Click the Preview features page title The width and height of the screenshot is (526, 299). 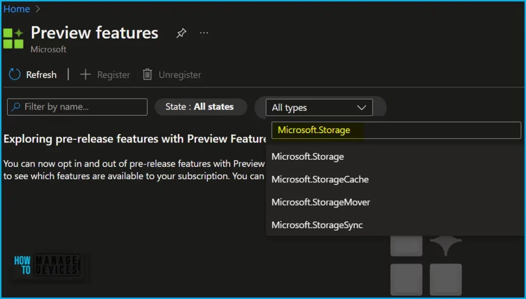pyautogui.click(x=95, y=33)
